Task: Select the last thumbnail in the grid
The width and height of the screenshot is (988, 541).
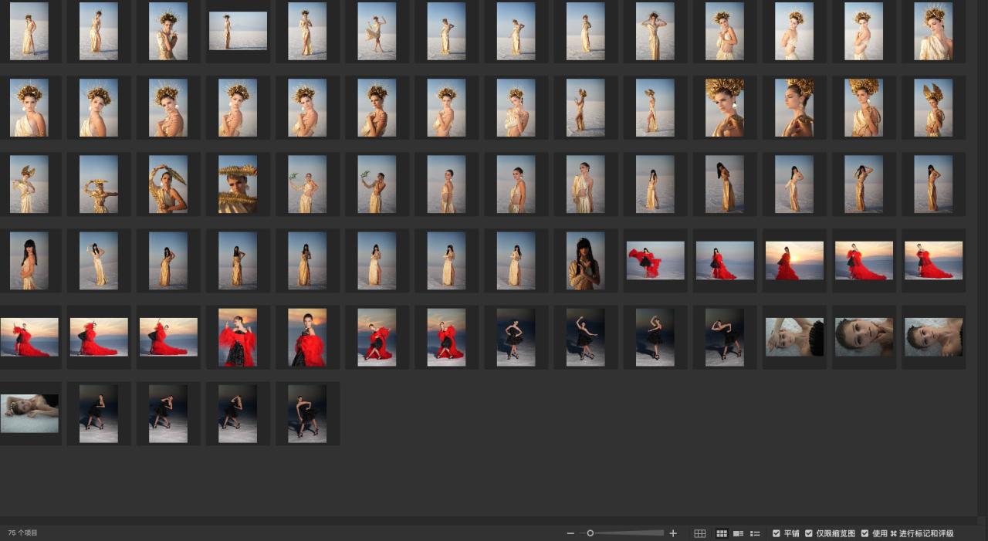Action: 307,414
